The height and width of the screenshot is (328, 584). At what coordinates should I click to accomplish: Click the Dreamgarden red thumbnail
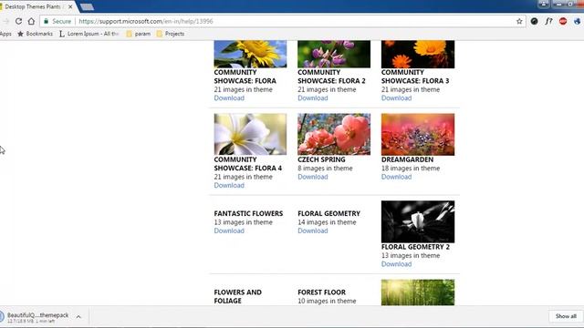pos(418,134)
